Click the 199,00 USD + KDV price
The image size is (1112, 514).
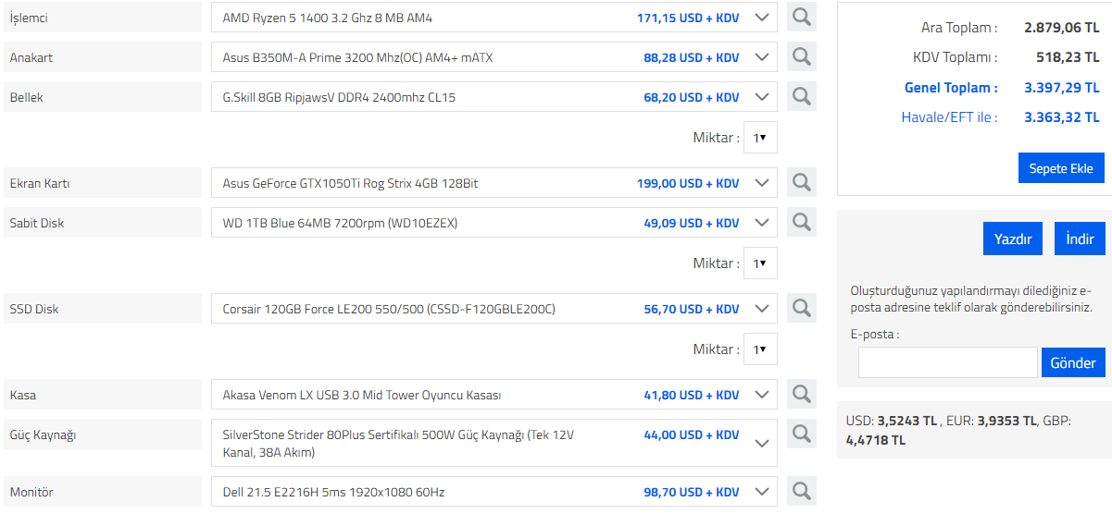point(688,183)
